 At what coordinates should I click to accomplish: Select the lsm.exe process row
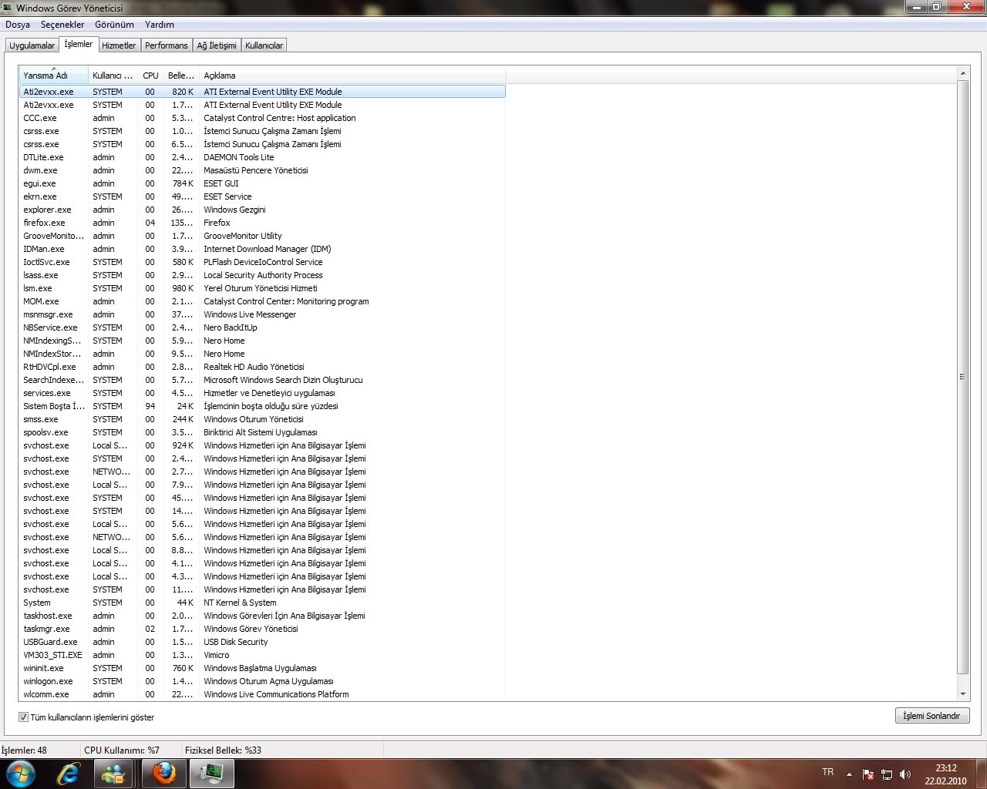262,288
